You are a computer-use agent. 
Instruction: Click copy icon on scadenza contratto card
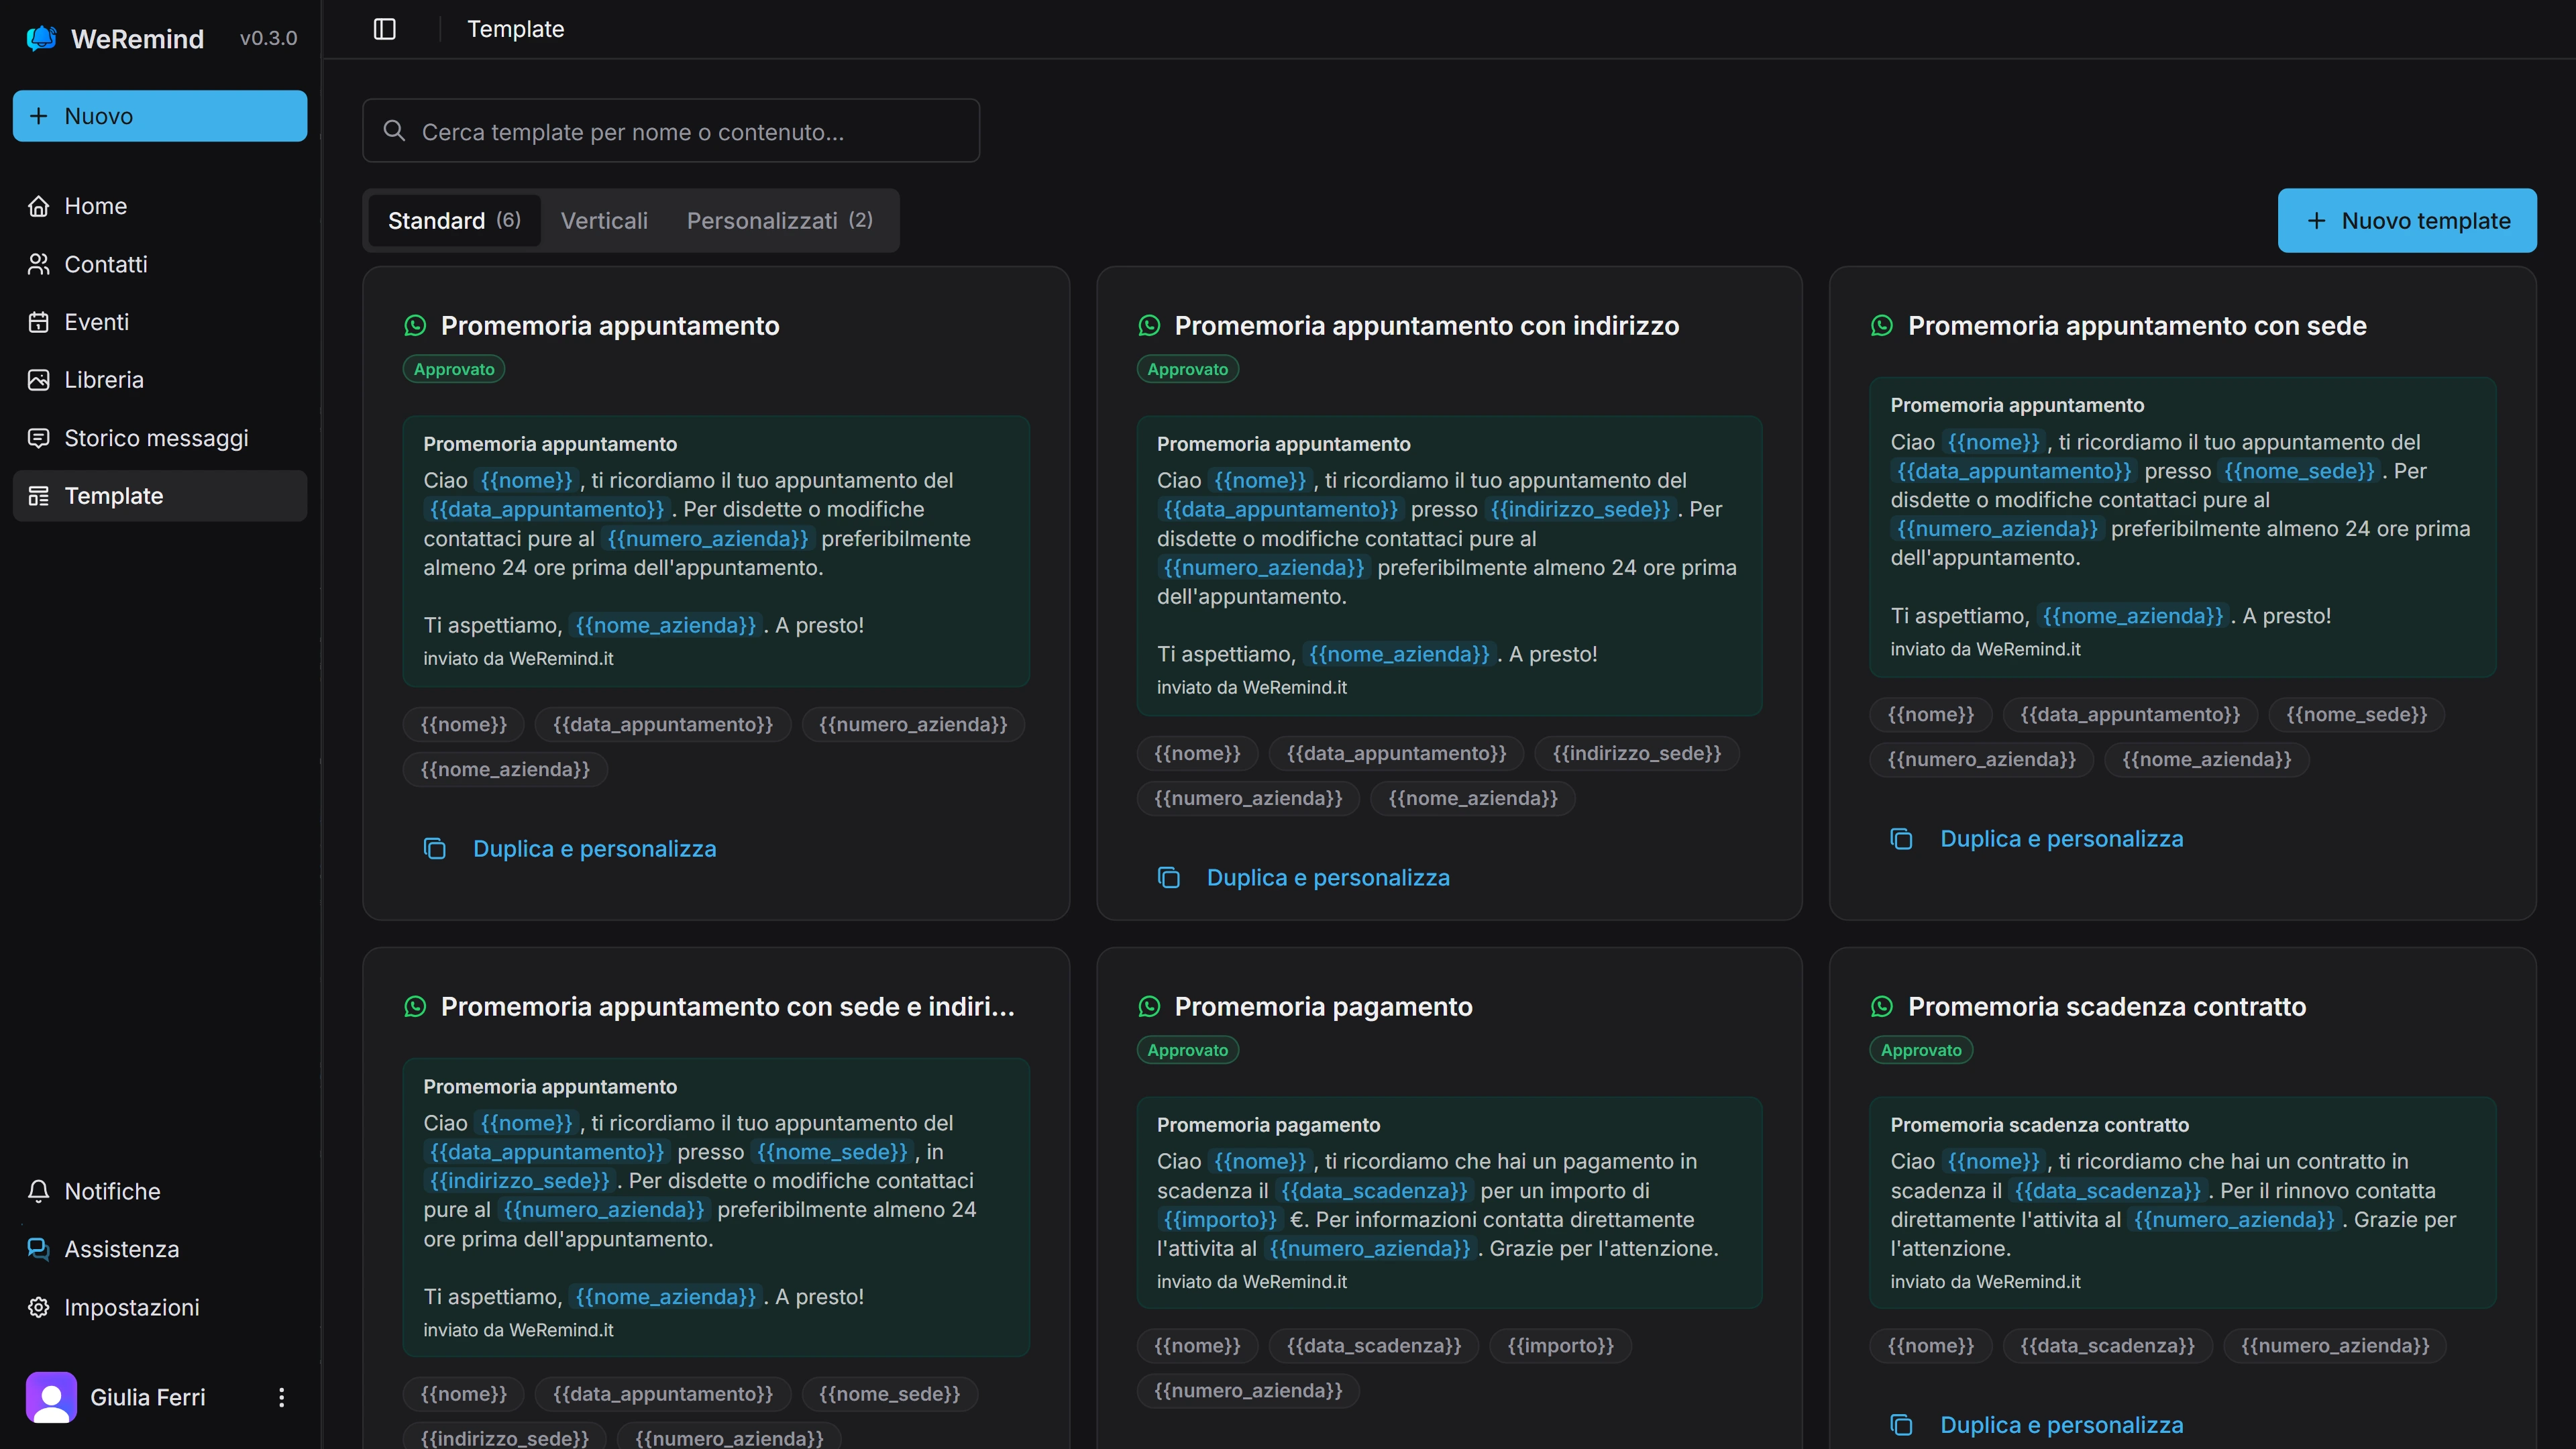1901,1425
